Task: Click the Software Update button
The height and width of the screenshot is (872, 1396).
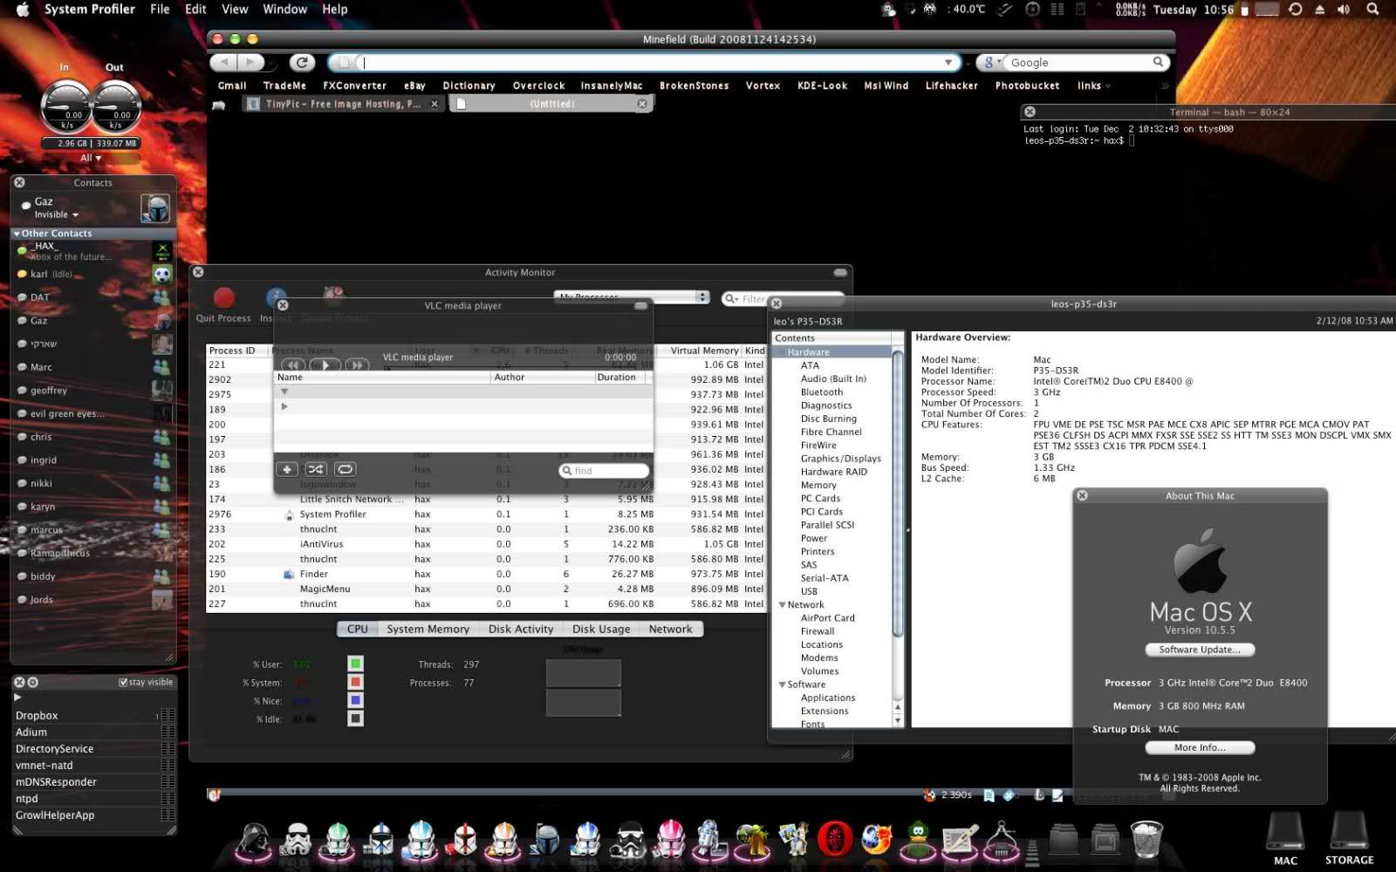Action: click(1200, 650)
